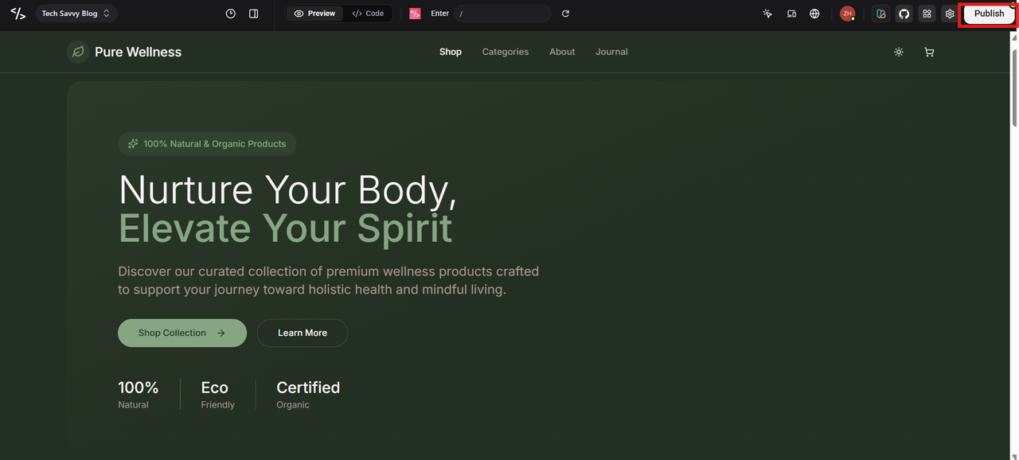Click the Learn More button
1019x460 pixels.
tap(303, 333)
